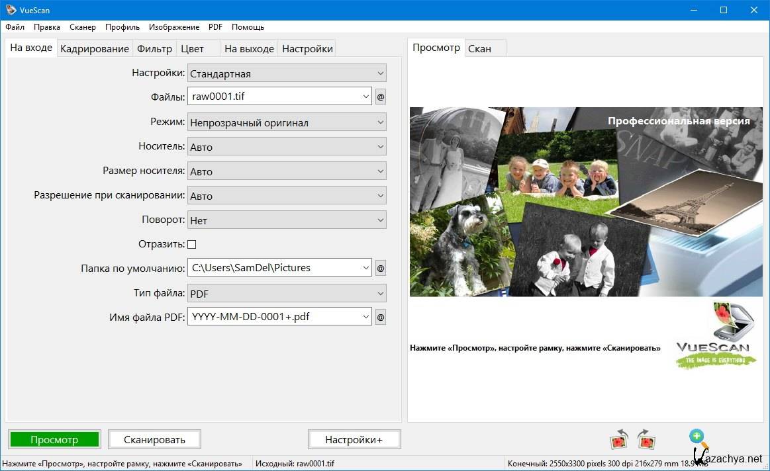The height and width of the screenshot is (471, 770).
Task: Expand the Разрешение при сканировании dropdown
Action: tap(287, 196)
